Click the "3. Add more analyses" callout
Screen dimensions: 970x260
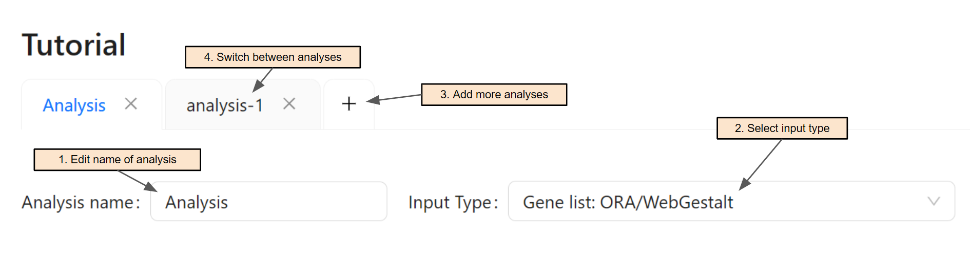(494, 95)
